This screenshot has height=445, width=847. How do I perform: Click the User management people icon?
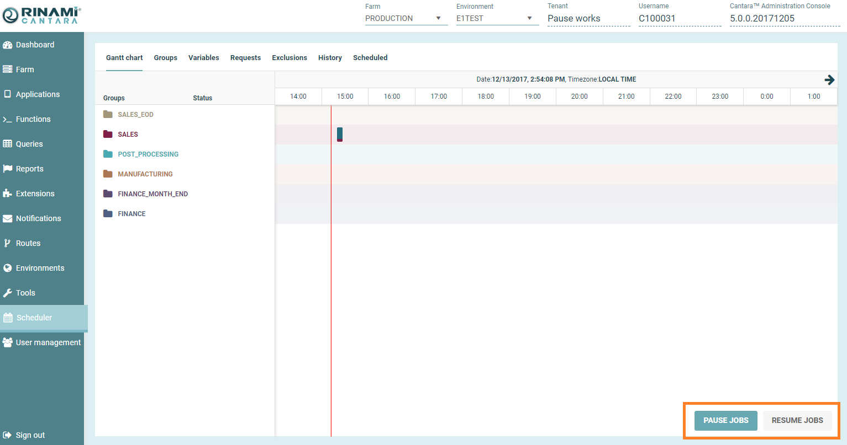tap(8, 342)
